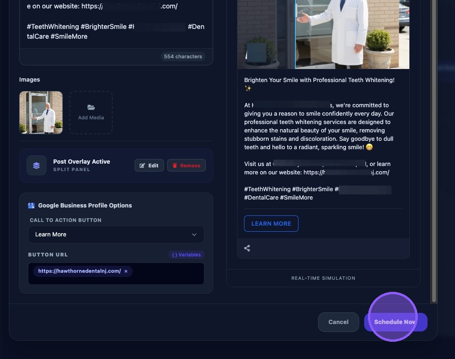The height and width of the screenshot is (359, 455).
Task: Click the Post Overlay Active label
Action: 81,161
